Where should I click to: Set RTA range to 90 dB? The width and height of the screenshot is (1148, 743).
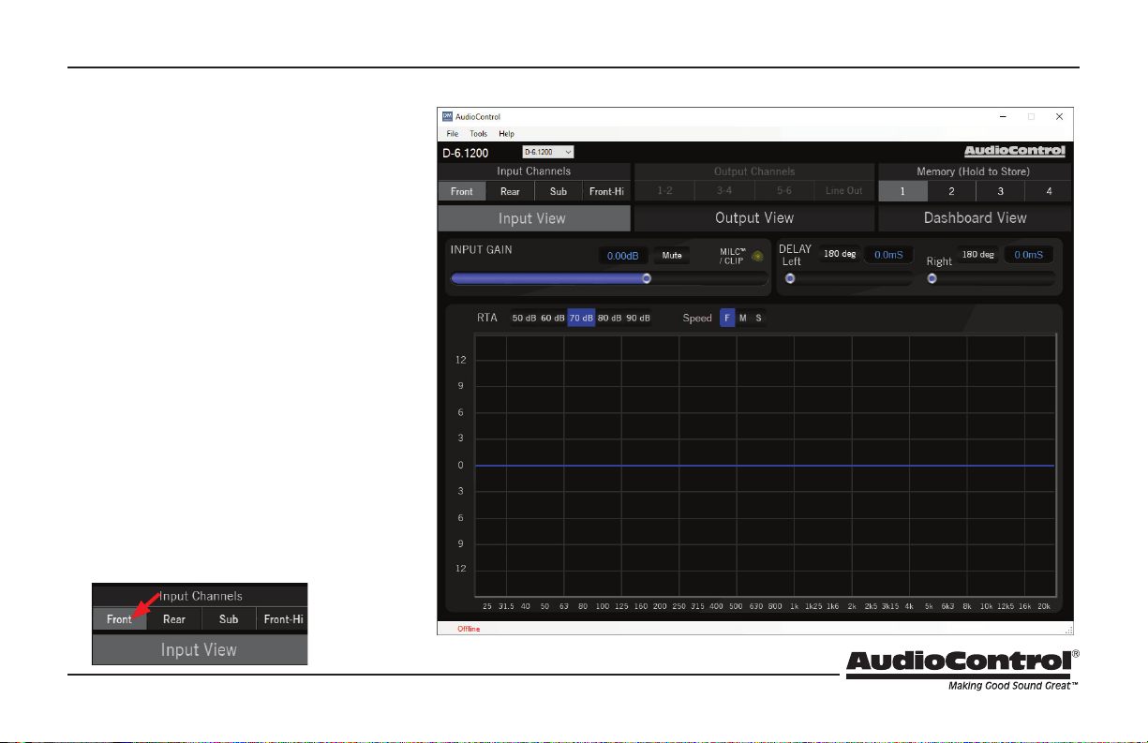coord(638,318)
